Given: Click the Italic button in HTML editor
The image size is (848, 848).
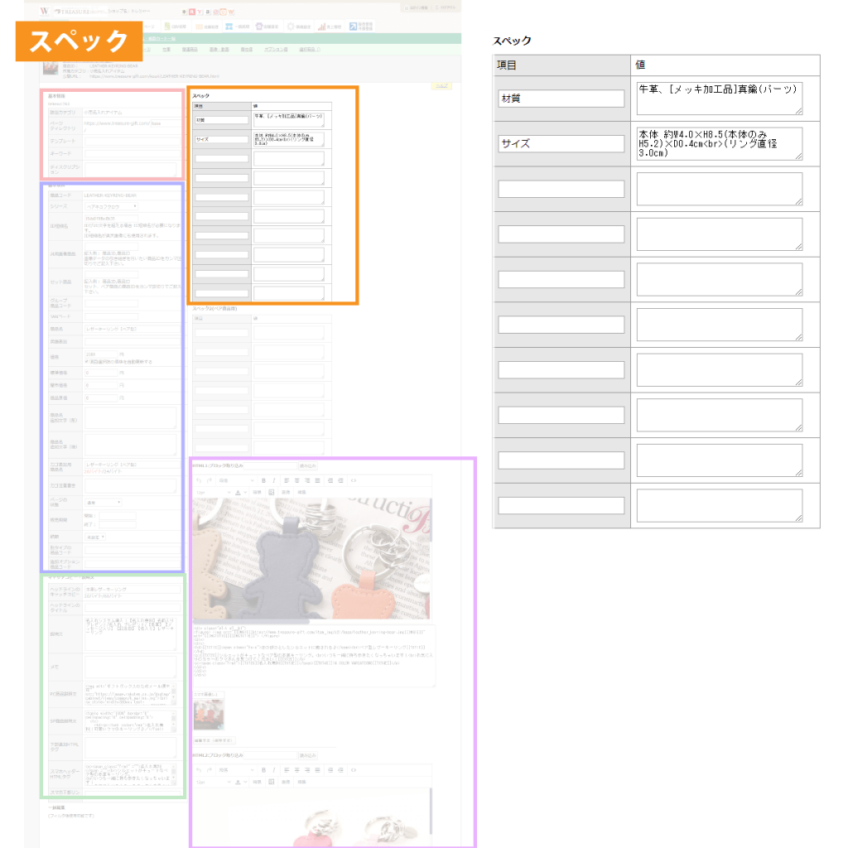Looking at the screenshot, I should (x=273, y=480).
